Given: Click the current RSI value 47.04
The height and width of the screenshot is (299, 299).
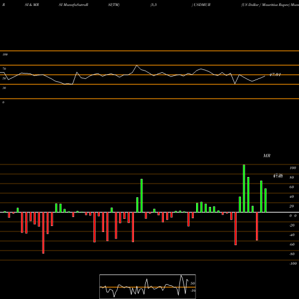Looking at the screenshot, I should (x=275, y=75).
